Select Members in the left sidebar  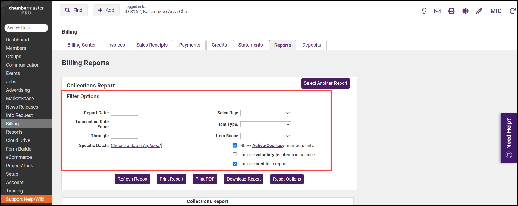click(x=16, y=48)
